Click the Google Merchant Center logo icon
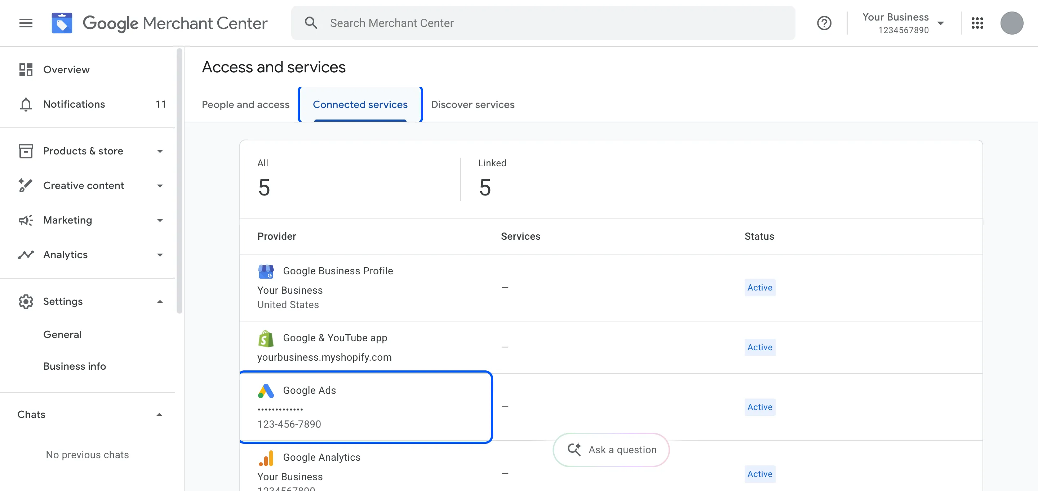Viewport: 1038px width, 491px height. tap(62, 23)
